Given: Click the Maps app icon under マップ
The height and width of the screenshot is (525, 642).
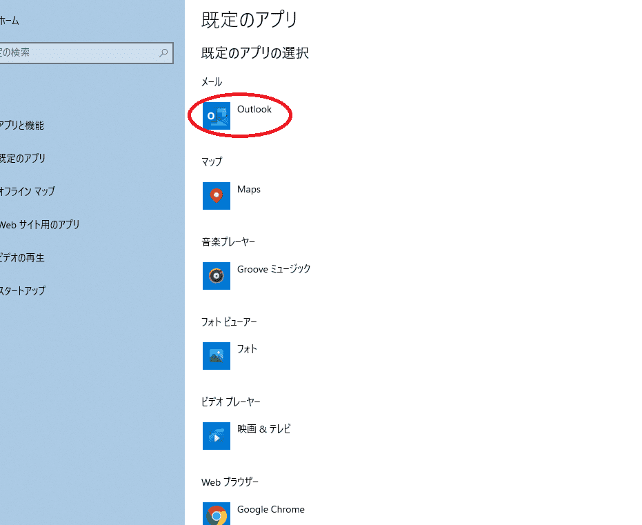Looking at the screenshot, I should point(217,196).
